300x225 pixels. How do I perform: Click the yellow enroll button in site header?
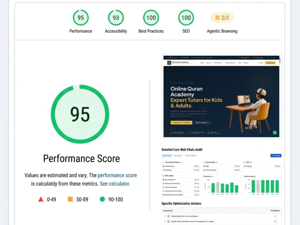pyautogui.click(x=270, y=63)
